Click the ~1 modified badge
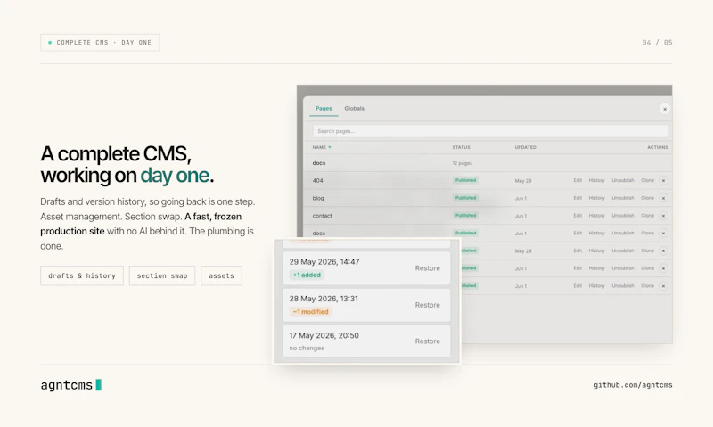 310,312
